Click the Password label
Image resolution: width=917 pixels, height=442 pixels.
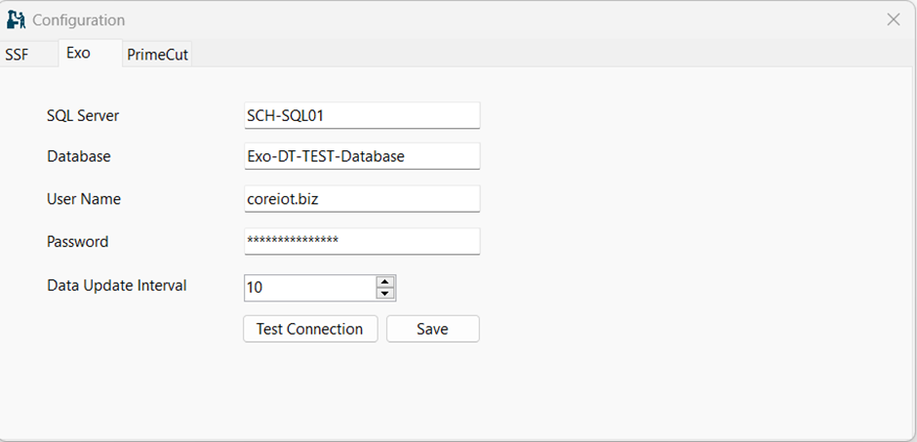point(78,242)
